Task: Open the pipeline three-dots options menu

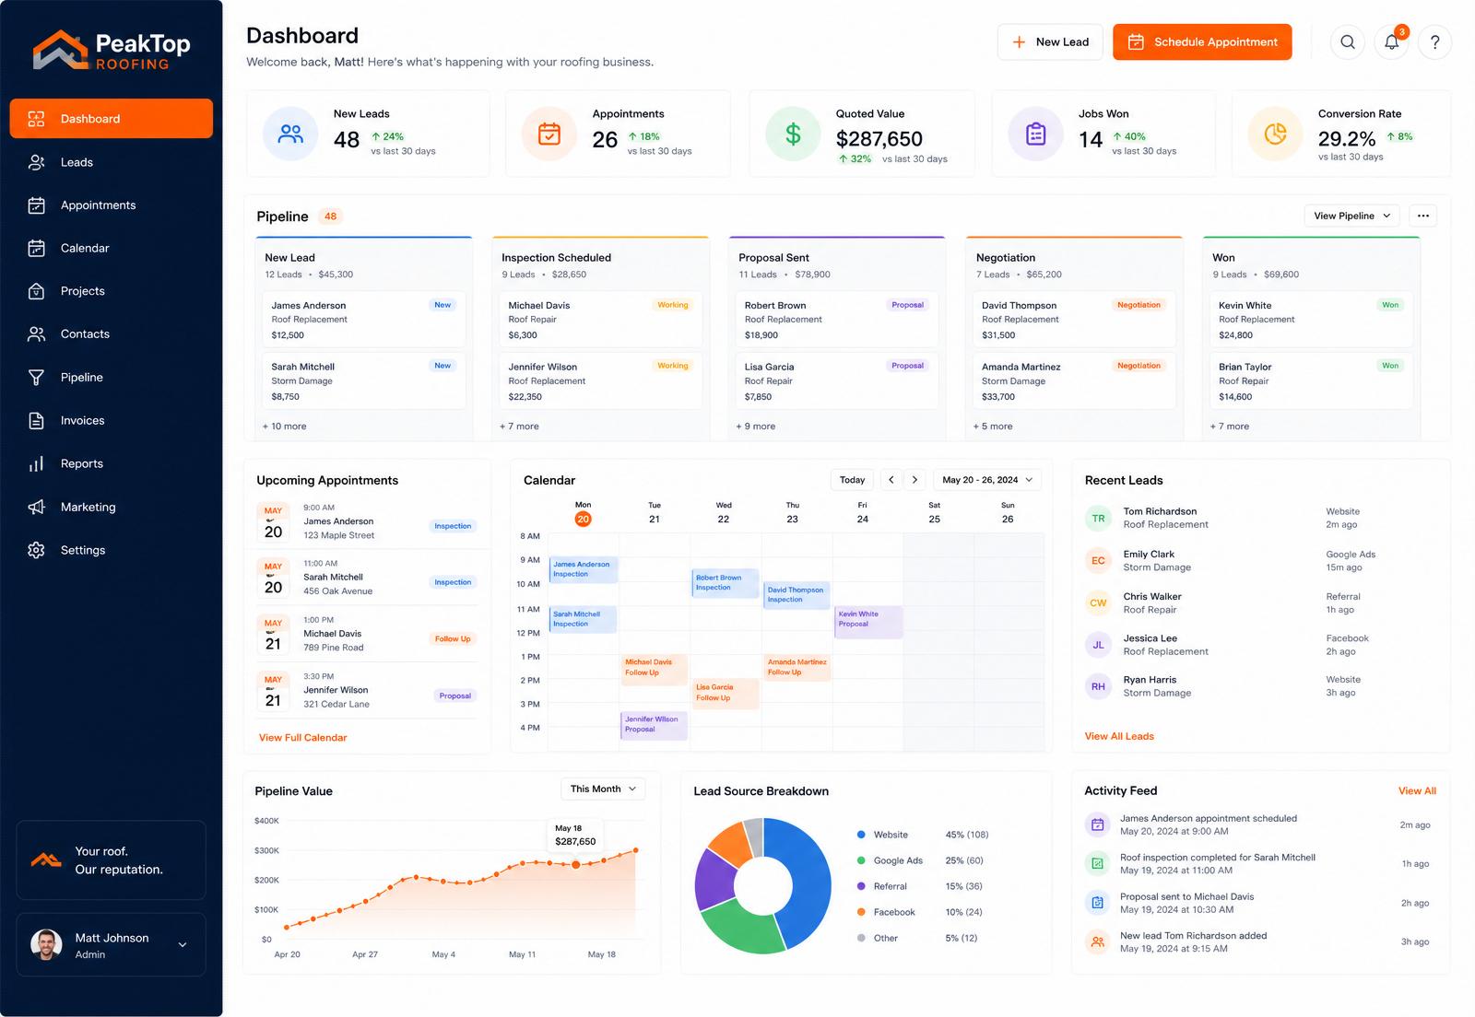Action: coord(1423,216)
